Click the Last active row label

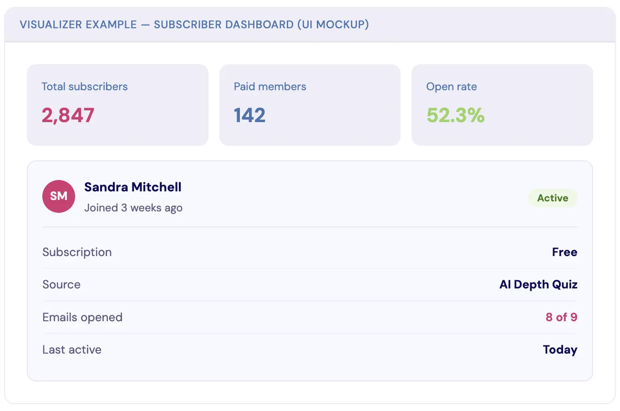click(x=72, y=350)
